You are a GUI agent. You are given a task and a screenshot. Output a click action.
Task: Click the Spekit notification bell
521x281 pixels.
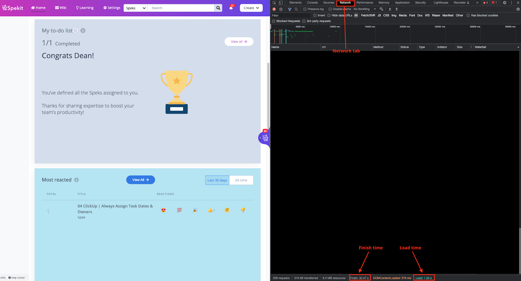[231, 8]
